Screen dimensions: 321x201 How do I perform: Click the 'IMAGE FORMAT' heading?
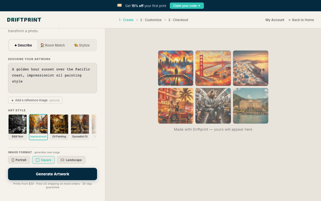pos(20,152)
